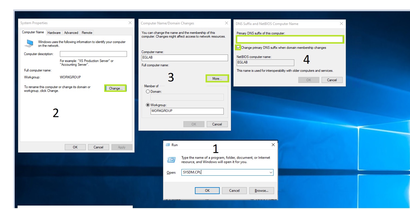Click the disabled Domain text field
Viewport: 410px width, 209px height.
[187, 97]
